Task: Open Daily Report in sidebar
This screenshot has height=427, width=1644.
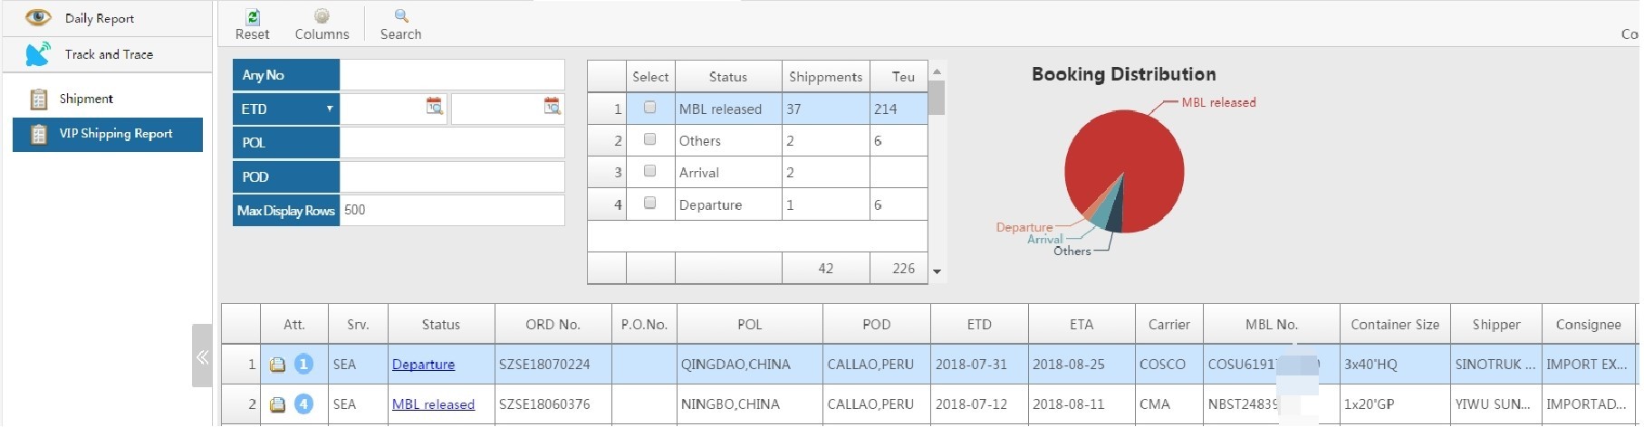Action: (x=99, y=18)
